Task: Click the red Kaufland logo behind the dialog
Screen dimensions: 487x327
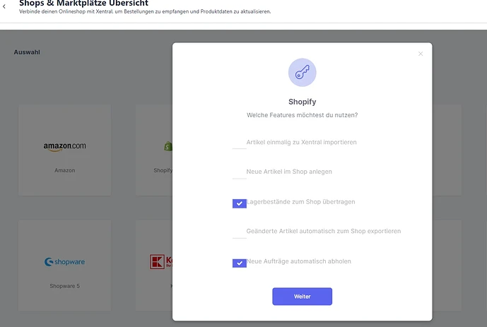Action: [x=160, y=262]
